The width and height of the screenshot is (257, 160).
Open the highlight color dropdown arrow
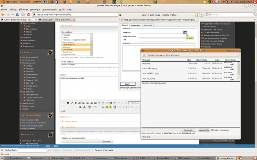click(x=92, y=107)
